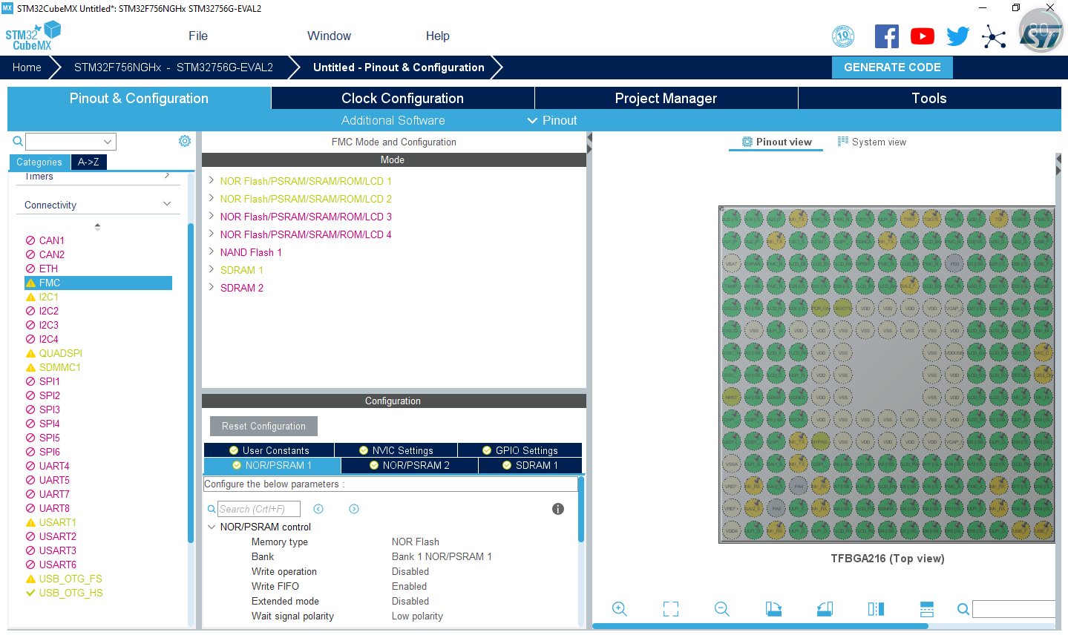Open the peripheral search dropdown

(108, 142)
